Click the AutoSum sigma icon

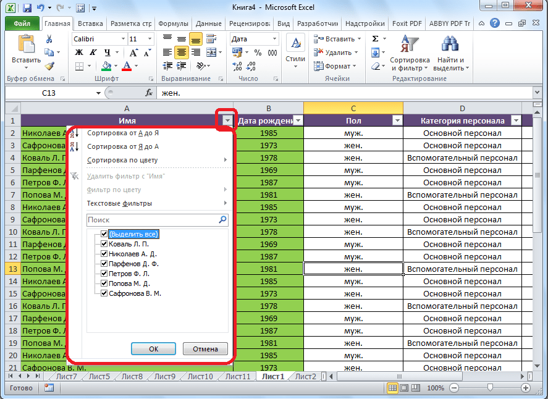[x=375, y=39]
